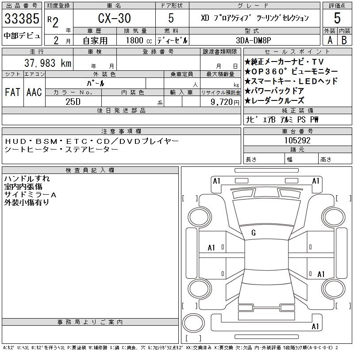Select sales point "★パワーバックドア"
The width and height of the screenshot is (354, 354).
(274, 91)
